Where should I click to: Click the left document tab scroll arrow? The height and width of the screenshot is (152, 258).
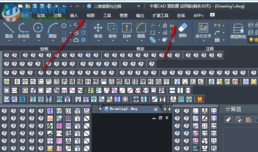click(165, 109)
